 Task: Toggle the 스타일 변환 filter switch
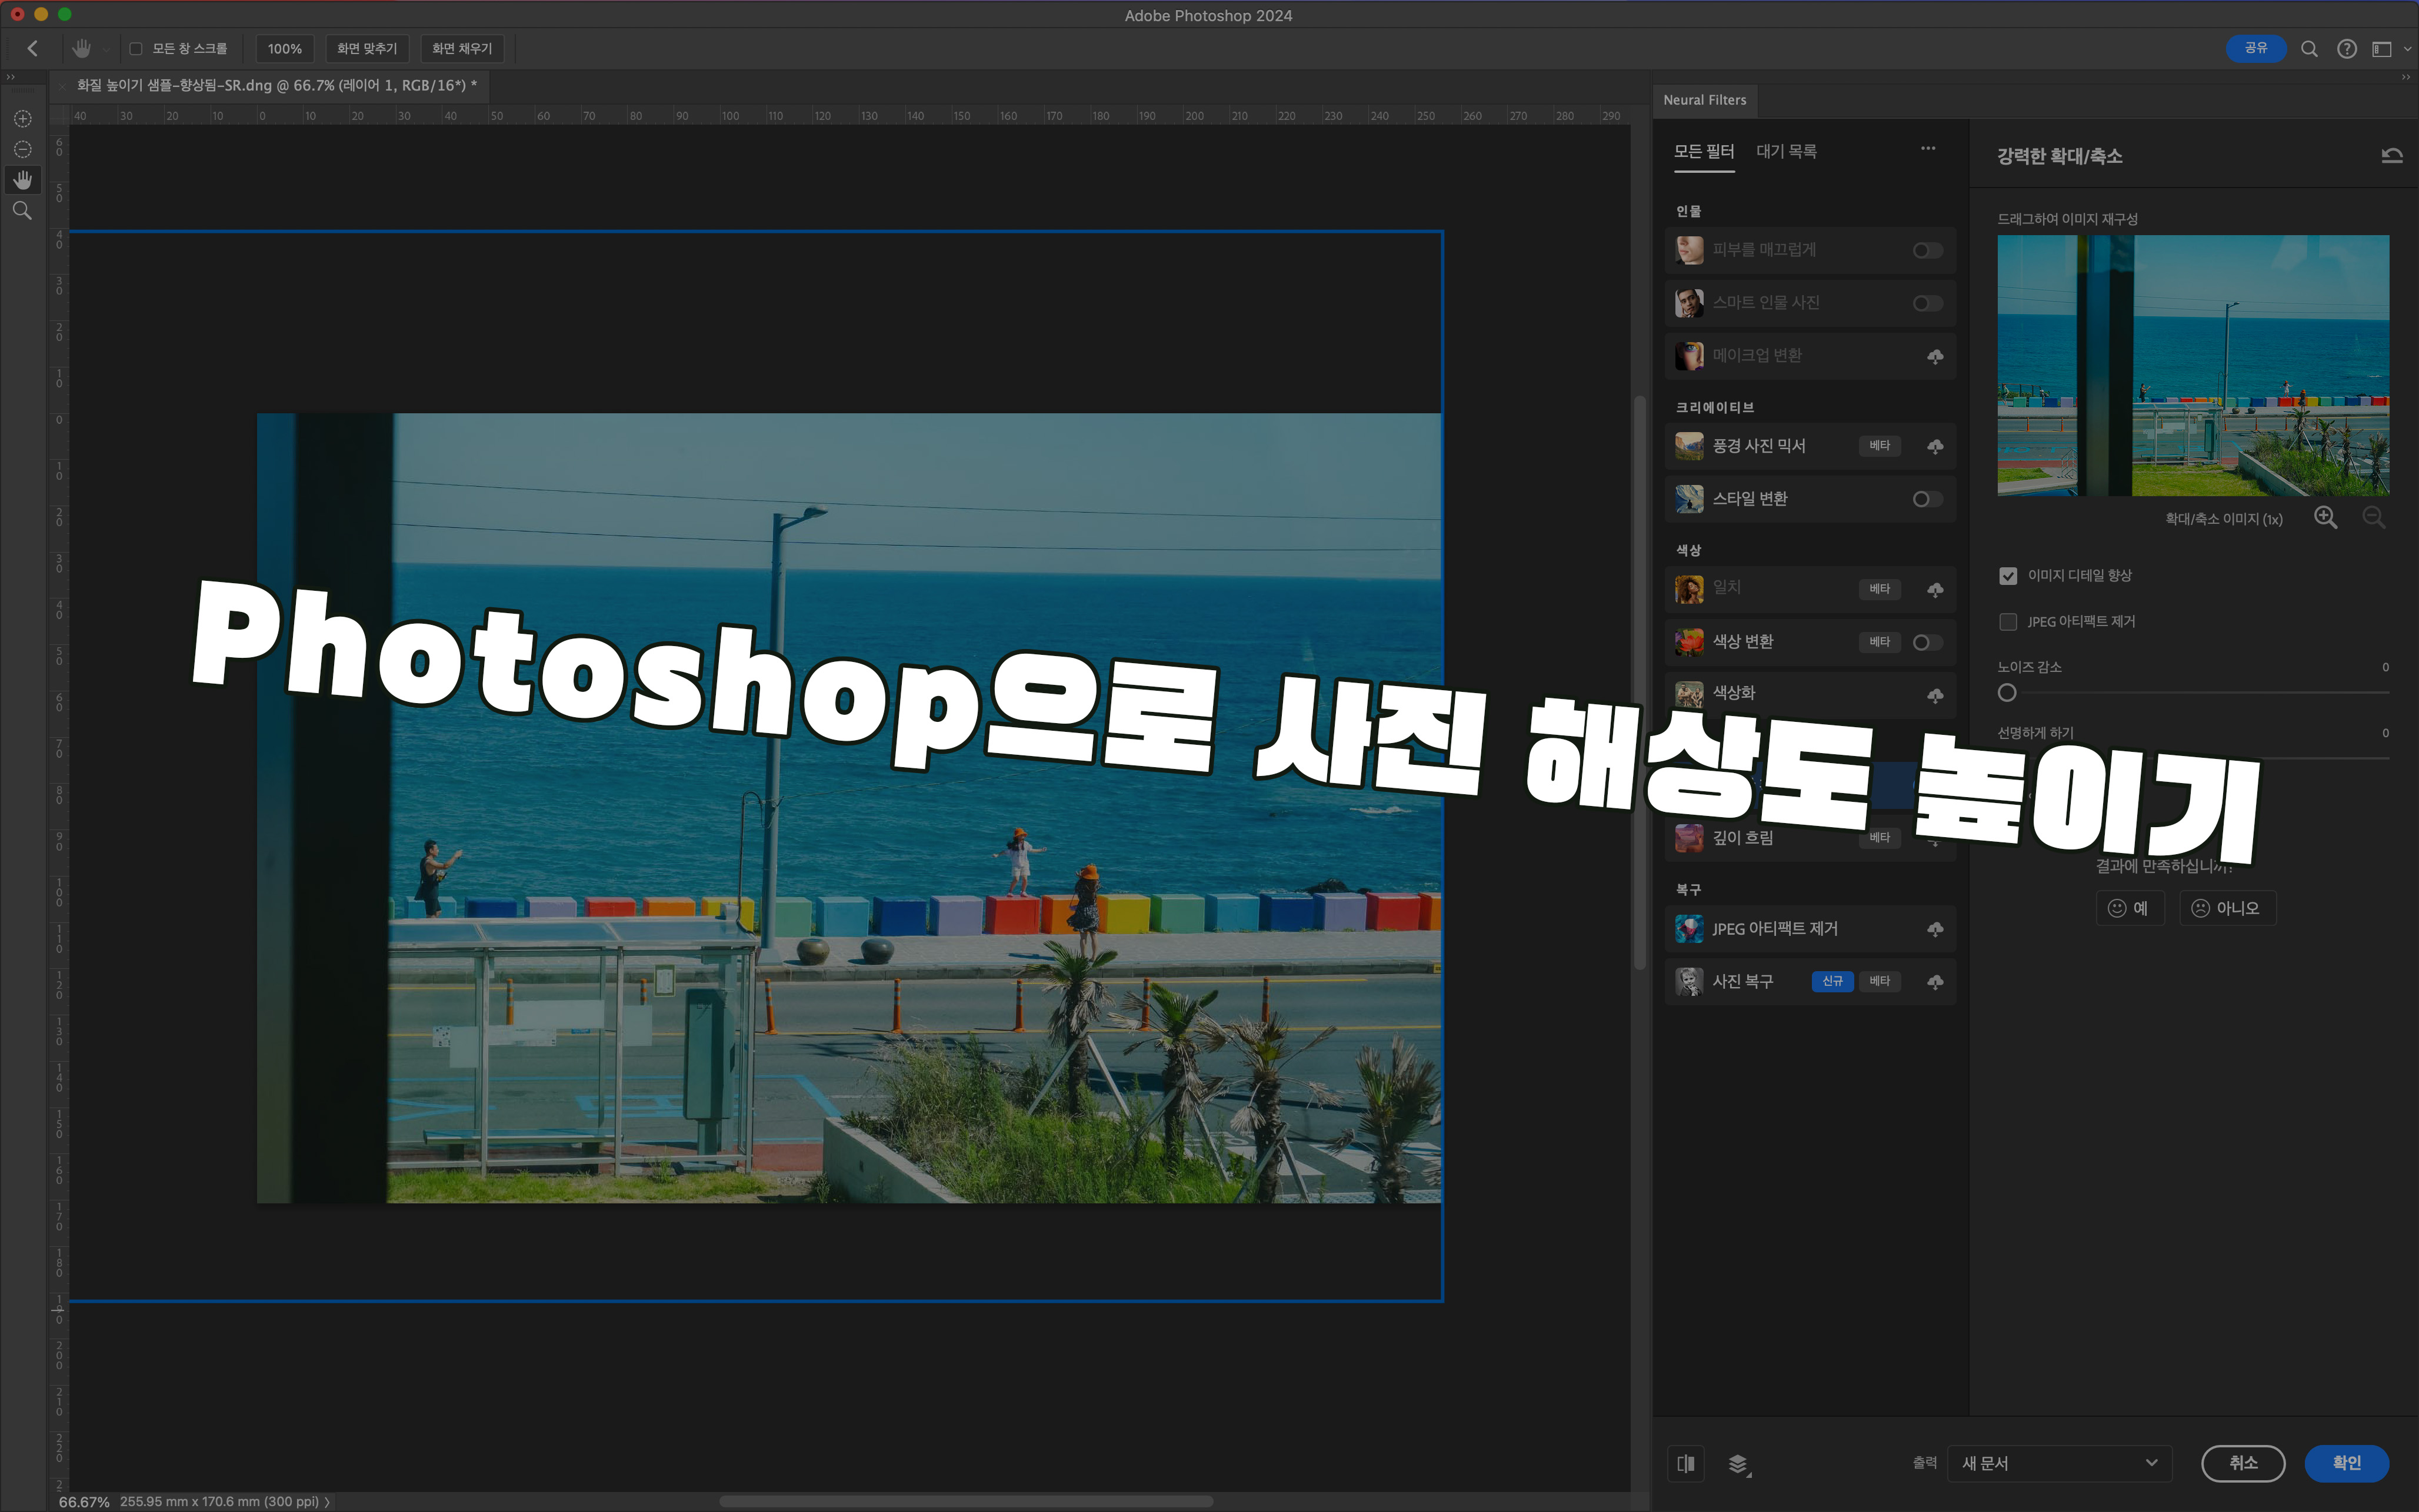pyautogui.click(x=1928, y=499)
